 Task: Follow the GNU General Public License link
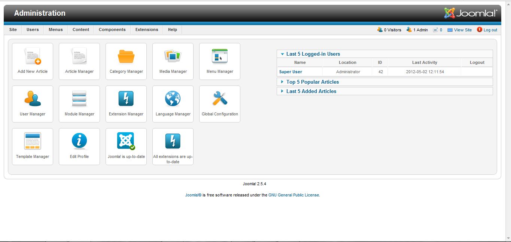(x=294, y=195)
